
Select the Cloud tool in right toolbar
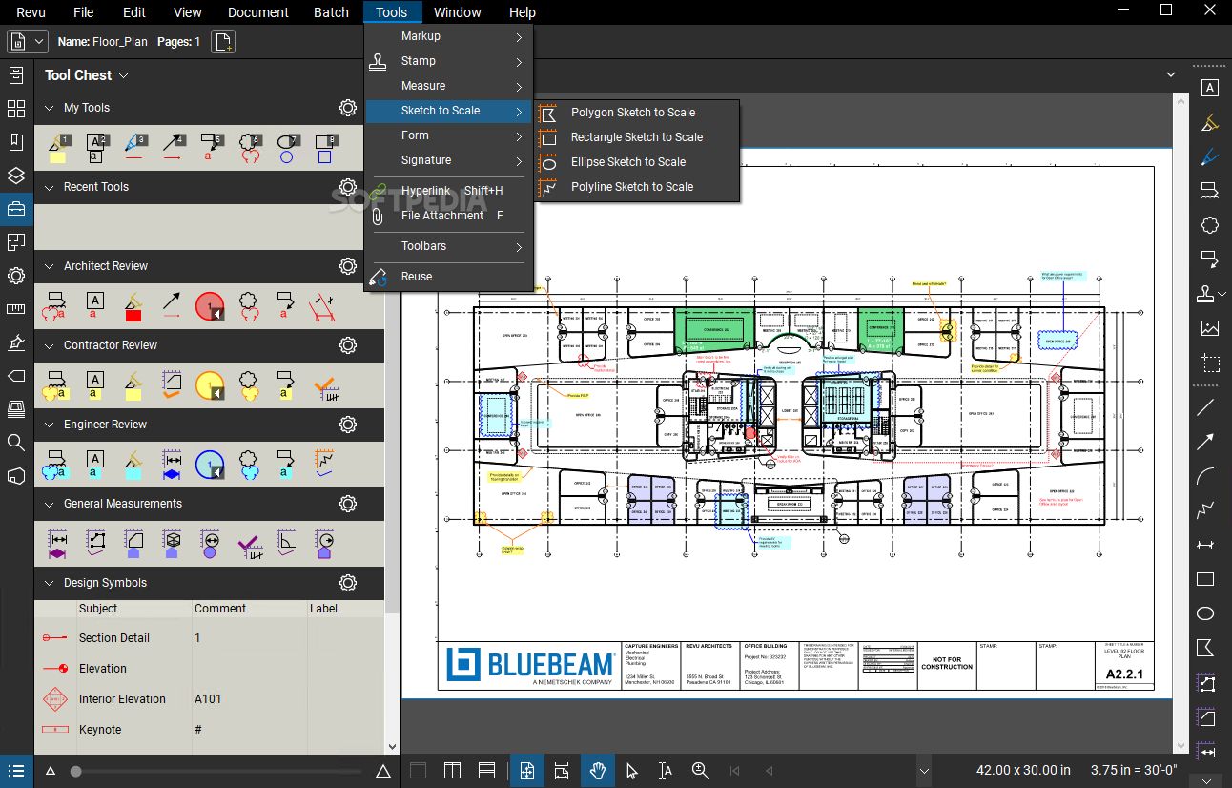pos(1209,225)
